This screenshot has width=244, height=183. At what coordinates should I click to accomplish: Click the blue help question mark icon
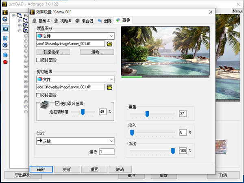(5, 19)
